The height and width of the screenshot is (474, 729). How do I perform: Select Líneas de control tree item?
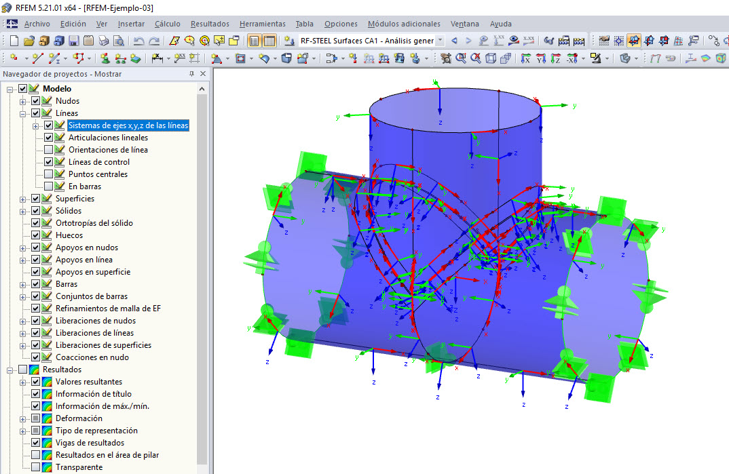coord(99,162)
